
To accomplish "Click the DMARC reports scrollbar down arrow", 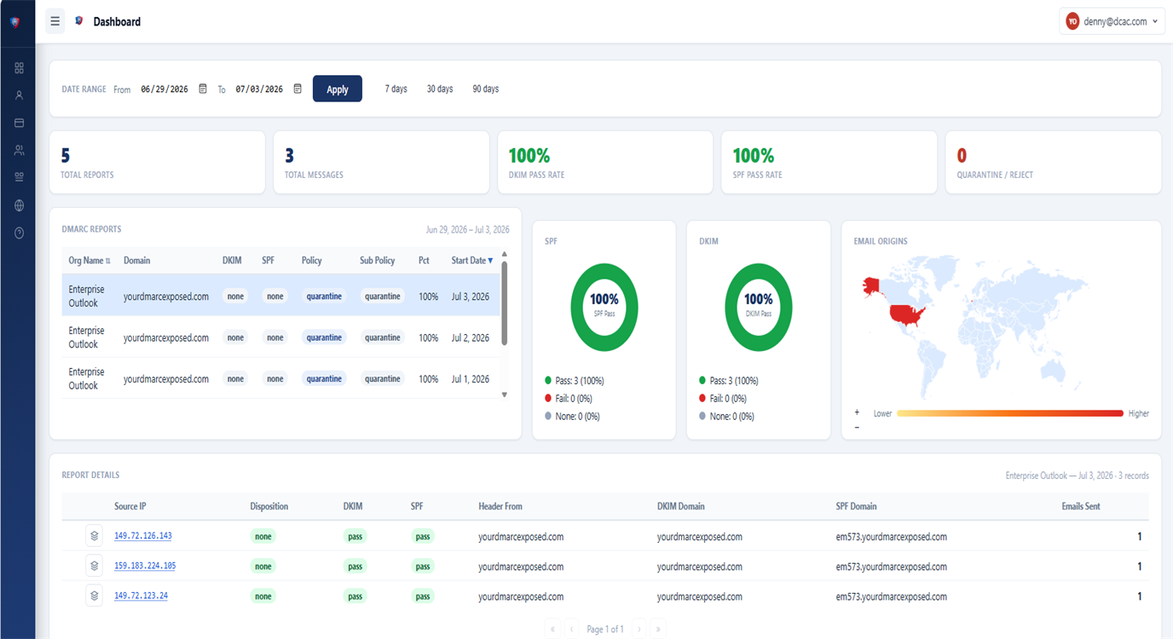I will 504,394.
